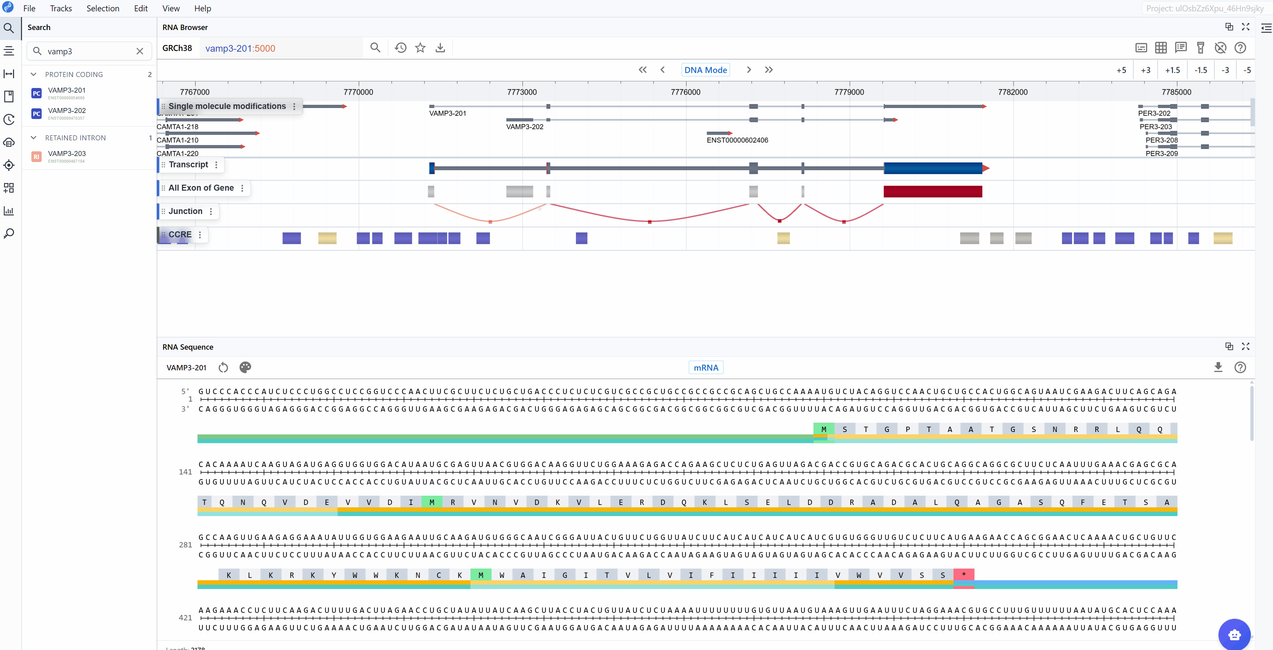Click the refresh icon beside VAMP3-201
Screen dimensions: 1273x650
[x=223, y=367]
